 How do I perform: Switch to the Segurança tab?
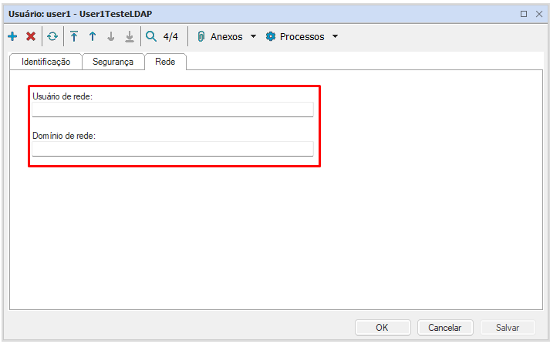coord(113,62)
